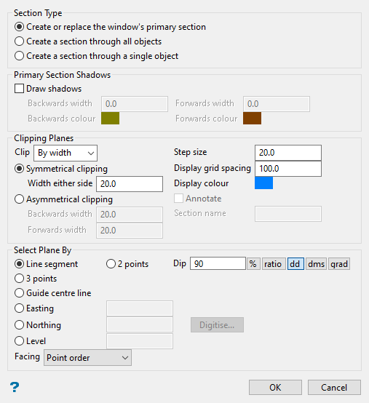
Task: Open the help question mark icon
Action: 15,387
